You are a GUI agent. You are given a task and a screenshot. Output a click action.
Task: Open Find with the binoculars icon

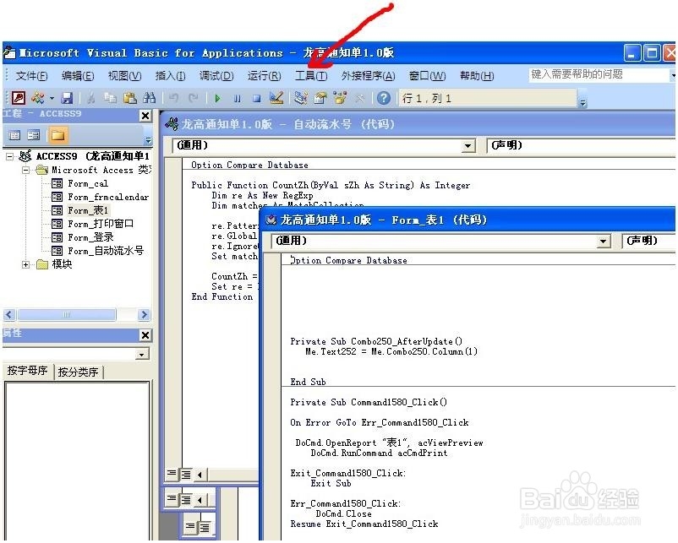tap(150, 98)
